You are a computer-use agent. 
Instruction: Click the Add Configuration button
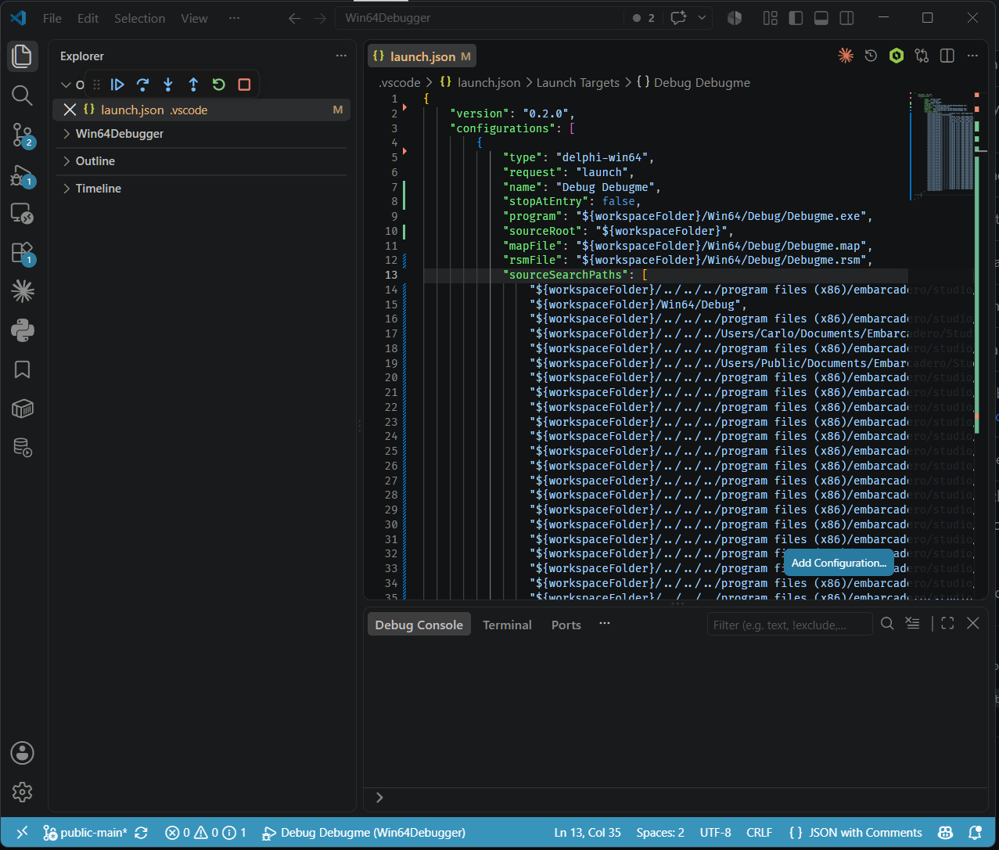[839, 563]
